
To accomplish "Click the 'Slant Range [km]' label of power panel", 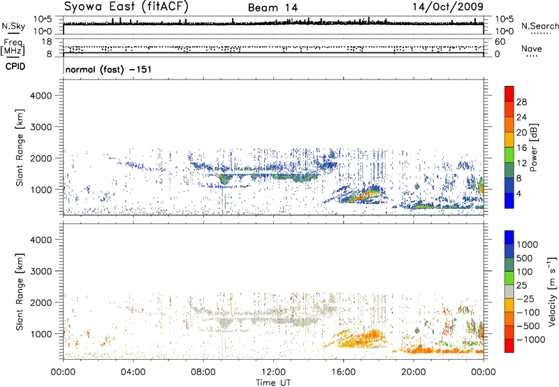I will coord(20,147).
